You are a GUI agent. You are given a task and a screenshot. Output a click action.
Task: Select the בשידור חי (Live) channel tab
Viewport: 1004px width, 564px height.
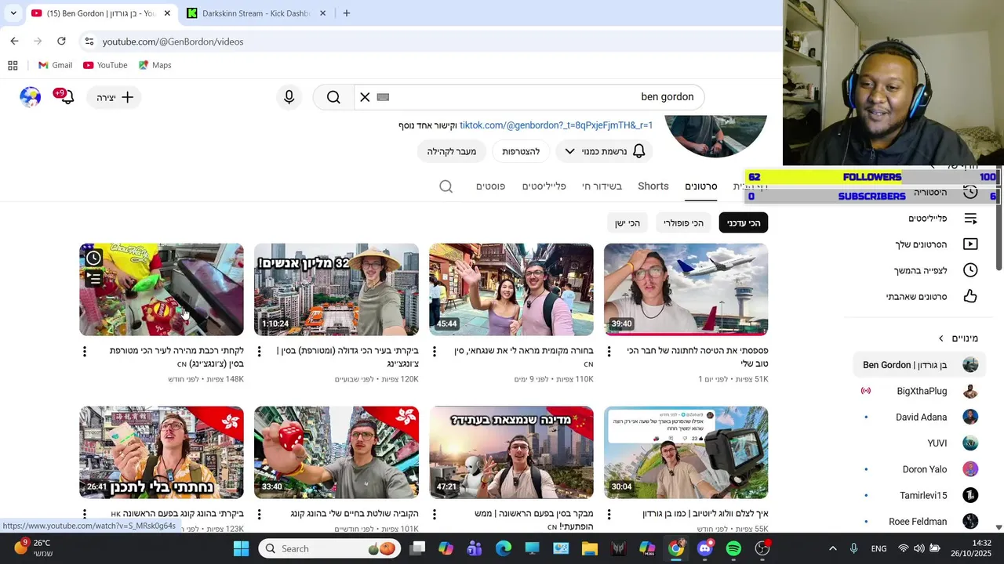tap(602, 186)
